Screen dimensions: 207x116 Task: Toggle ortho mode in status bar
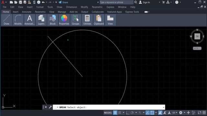(127, 113)
